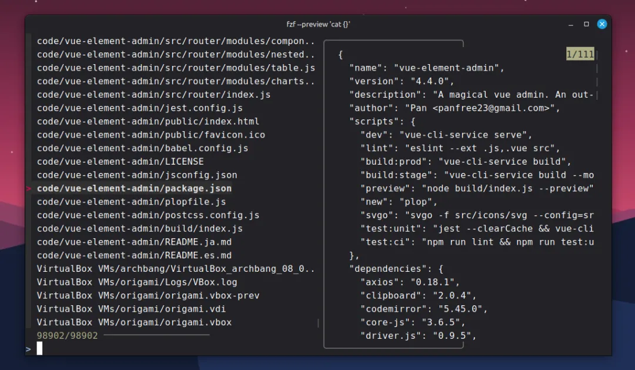Click the "test:ci" script preview line
The height and width of the screenshot is (370, 635).
coord(477,242)
